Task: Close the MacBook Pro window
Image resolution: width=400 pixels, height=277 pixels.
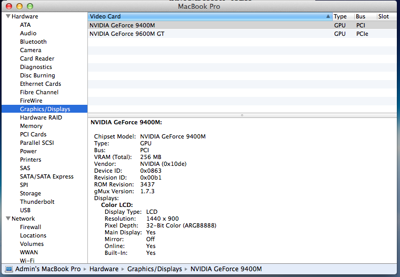Action: click(x=8, y=6)
